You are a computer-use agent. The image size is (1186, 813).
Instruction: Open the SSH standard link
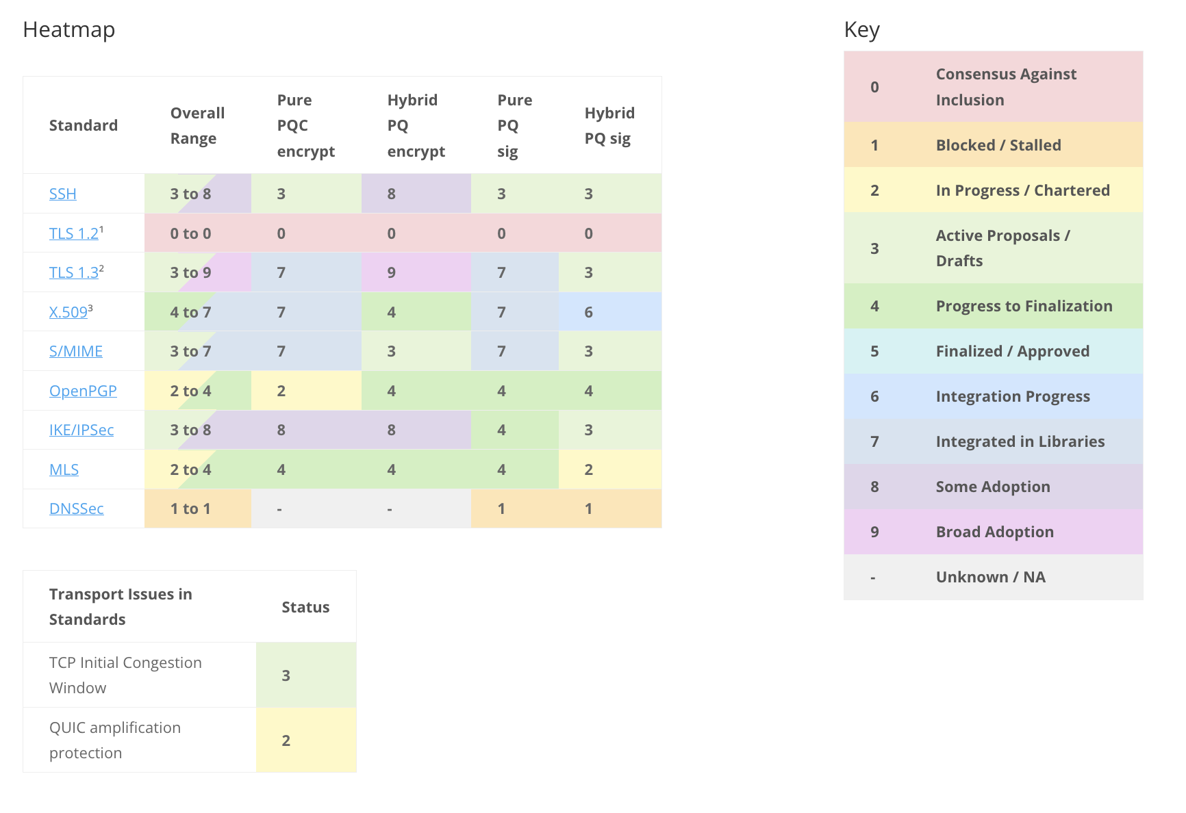click(62, 194)
